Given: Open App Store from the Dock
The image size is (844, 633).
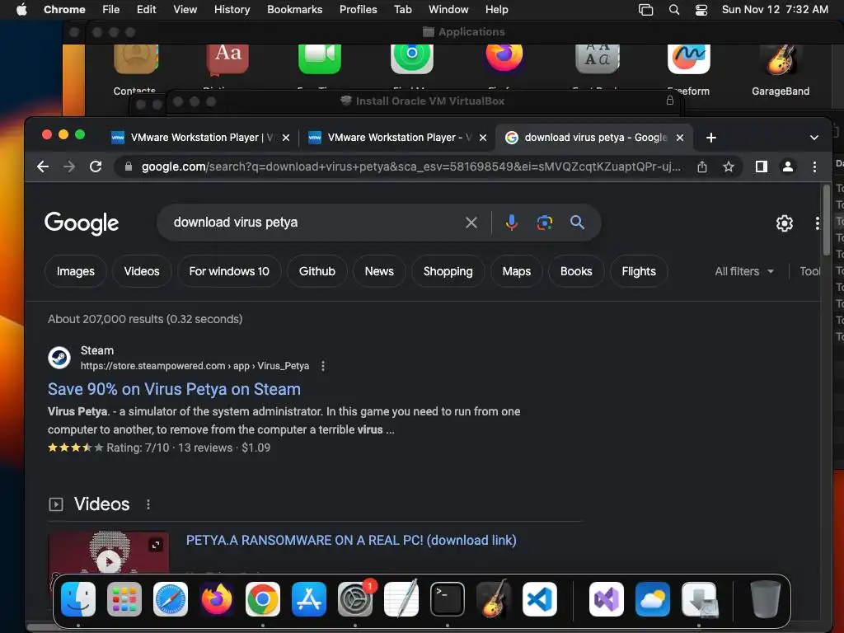Looking at the screenshot, I should pyautogui.click(x=309, y=599).
